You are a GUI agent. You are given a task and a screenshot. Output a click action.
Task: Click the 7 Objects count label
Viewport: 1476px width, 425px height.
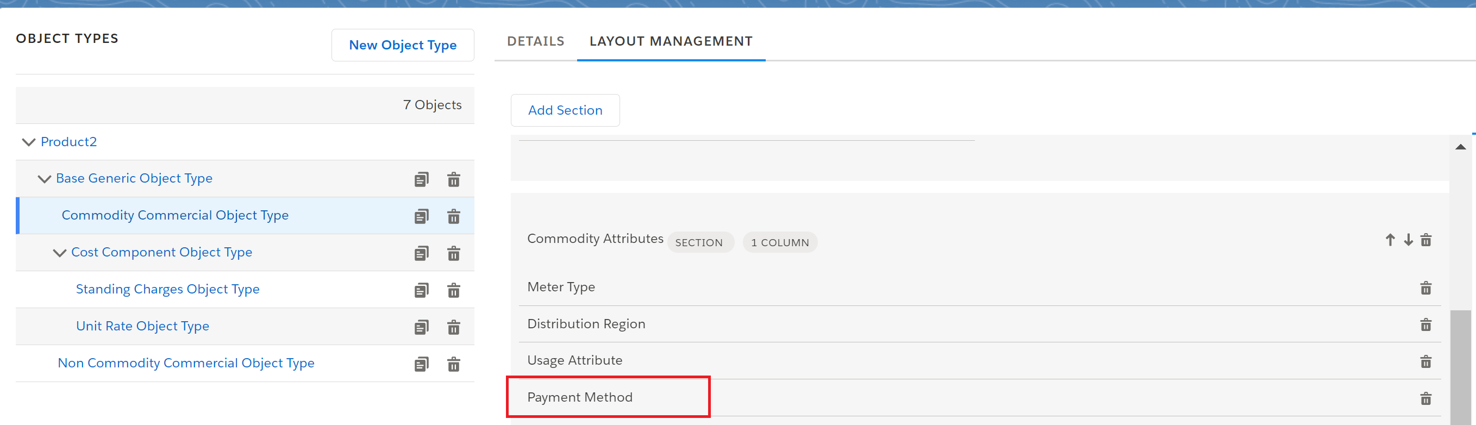click(x=432, y=105)
